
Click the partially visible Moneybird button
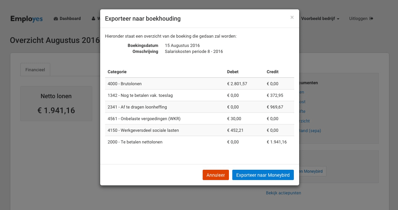click(311, 171)
